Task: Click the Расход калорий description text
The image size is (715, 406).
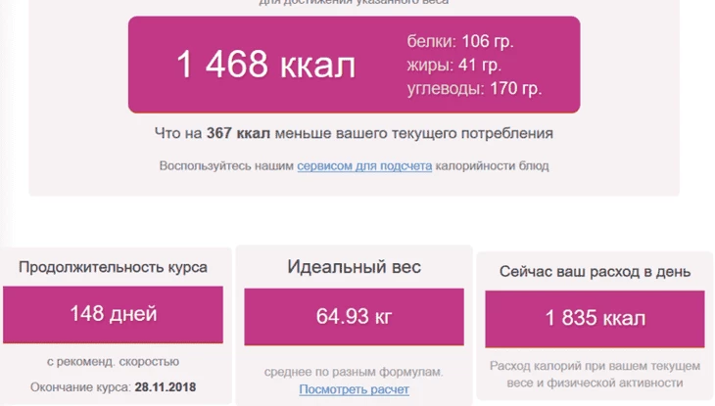Action: point(595,375)
